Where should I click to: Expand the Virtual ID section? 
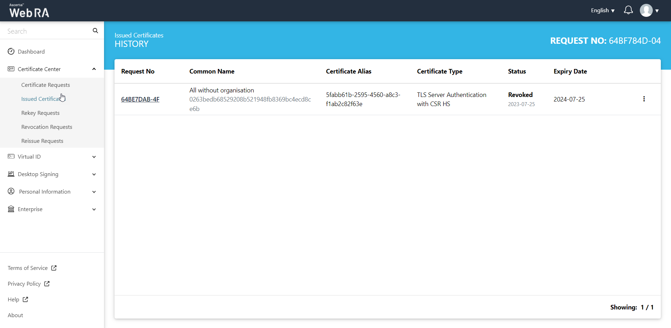tap(94, 157)
